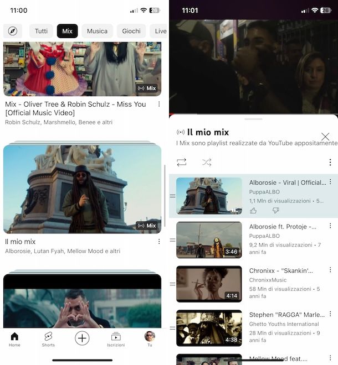Click '58 Mln di visualizzazioni' text

(x=280, y=289)
